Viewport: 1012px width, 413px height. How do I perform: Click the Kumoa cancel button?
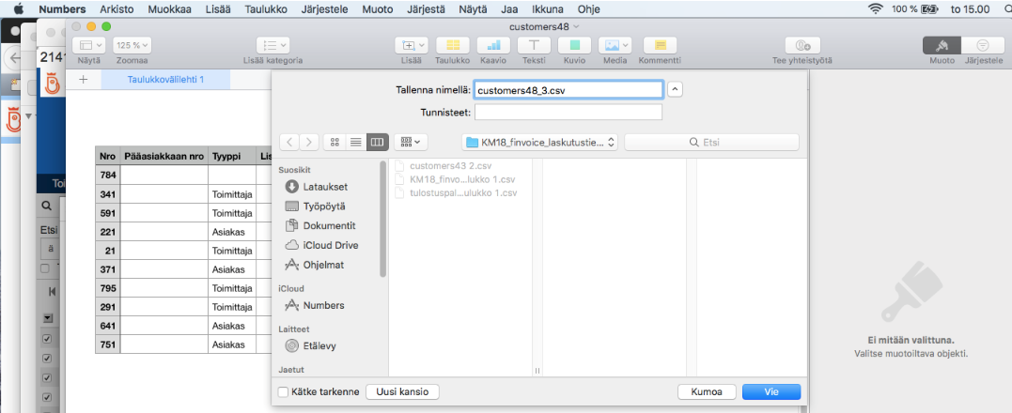(706, 391)
